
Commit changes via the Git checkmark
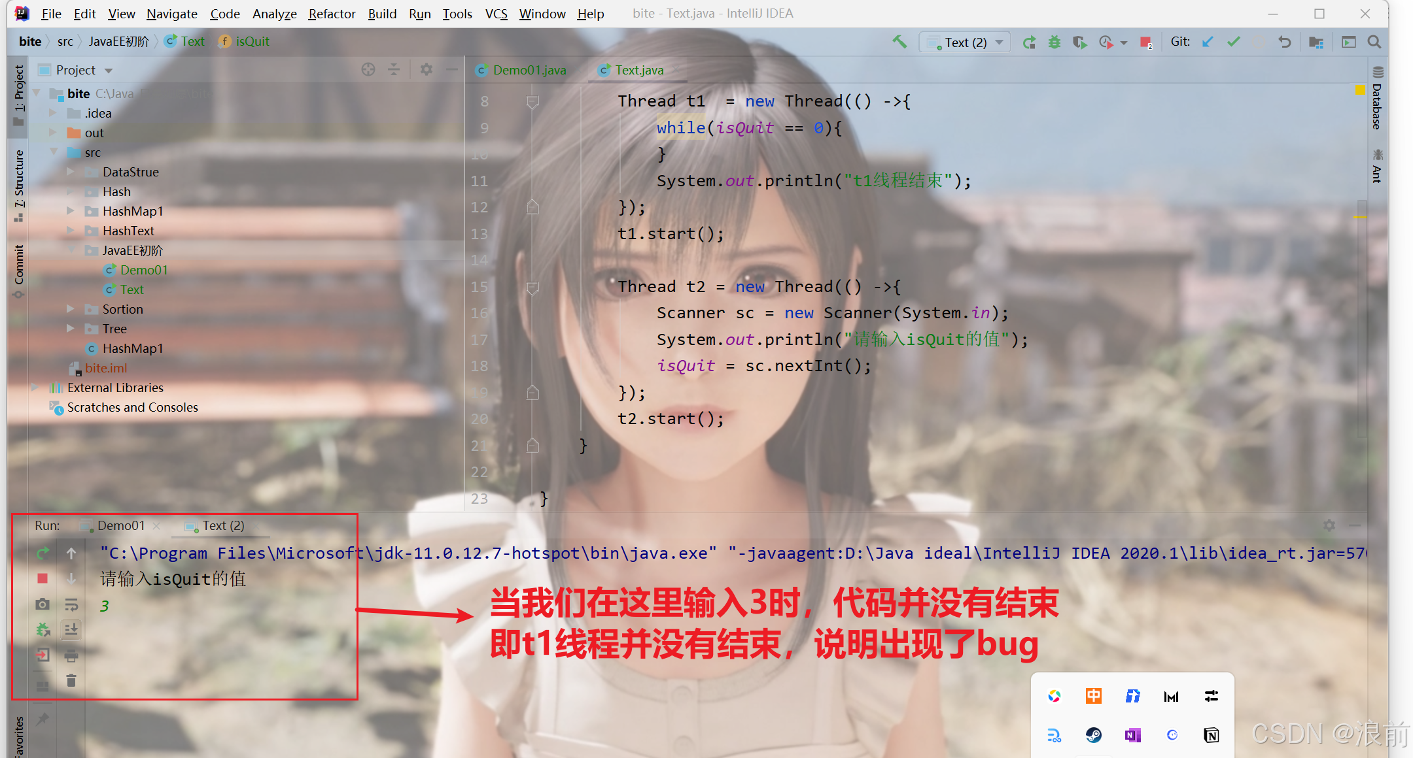tap(1234, 41)
